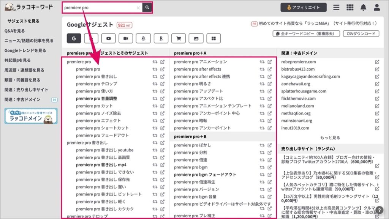Click the CSVダウンロード button

pyautogui.click(x=361, y=34)
